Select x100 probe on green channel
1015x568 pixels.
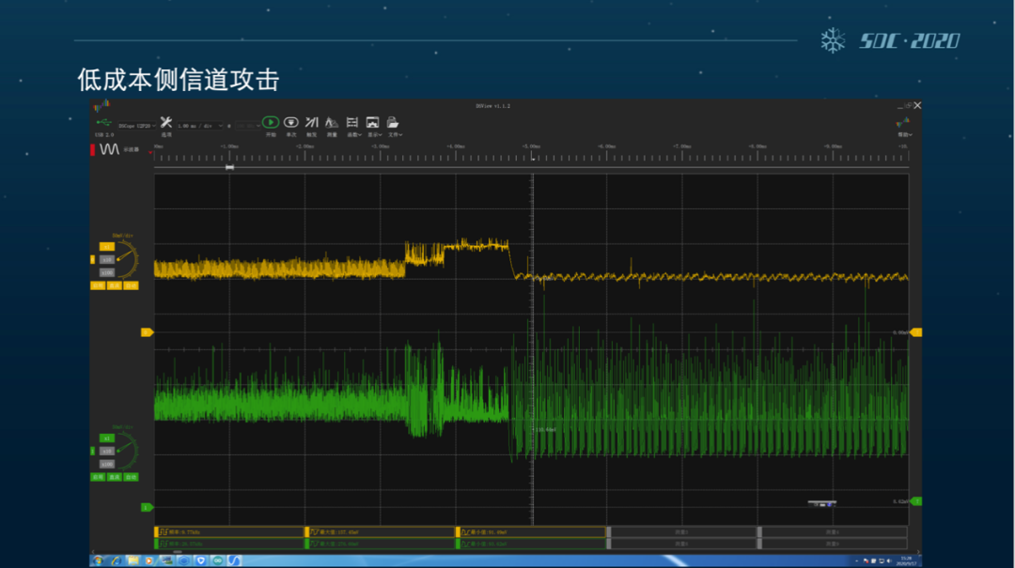click(106, 464)
